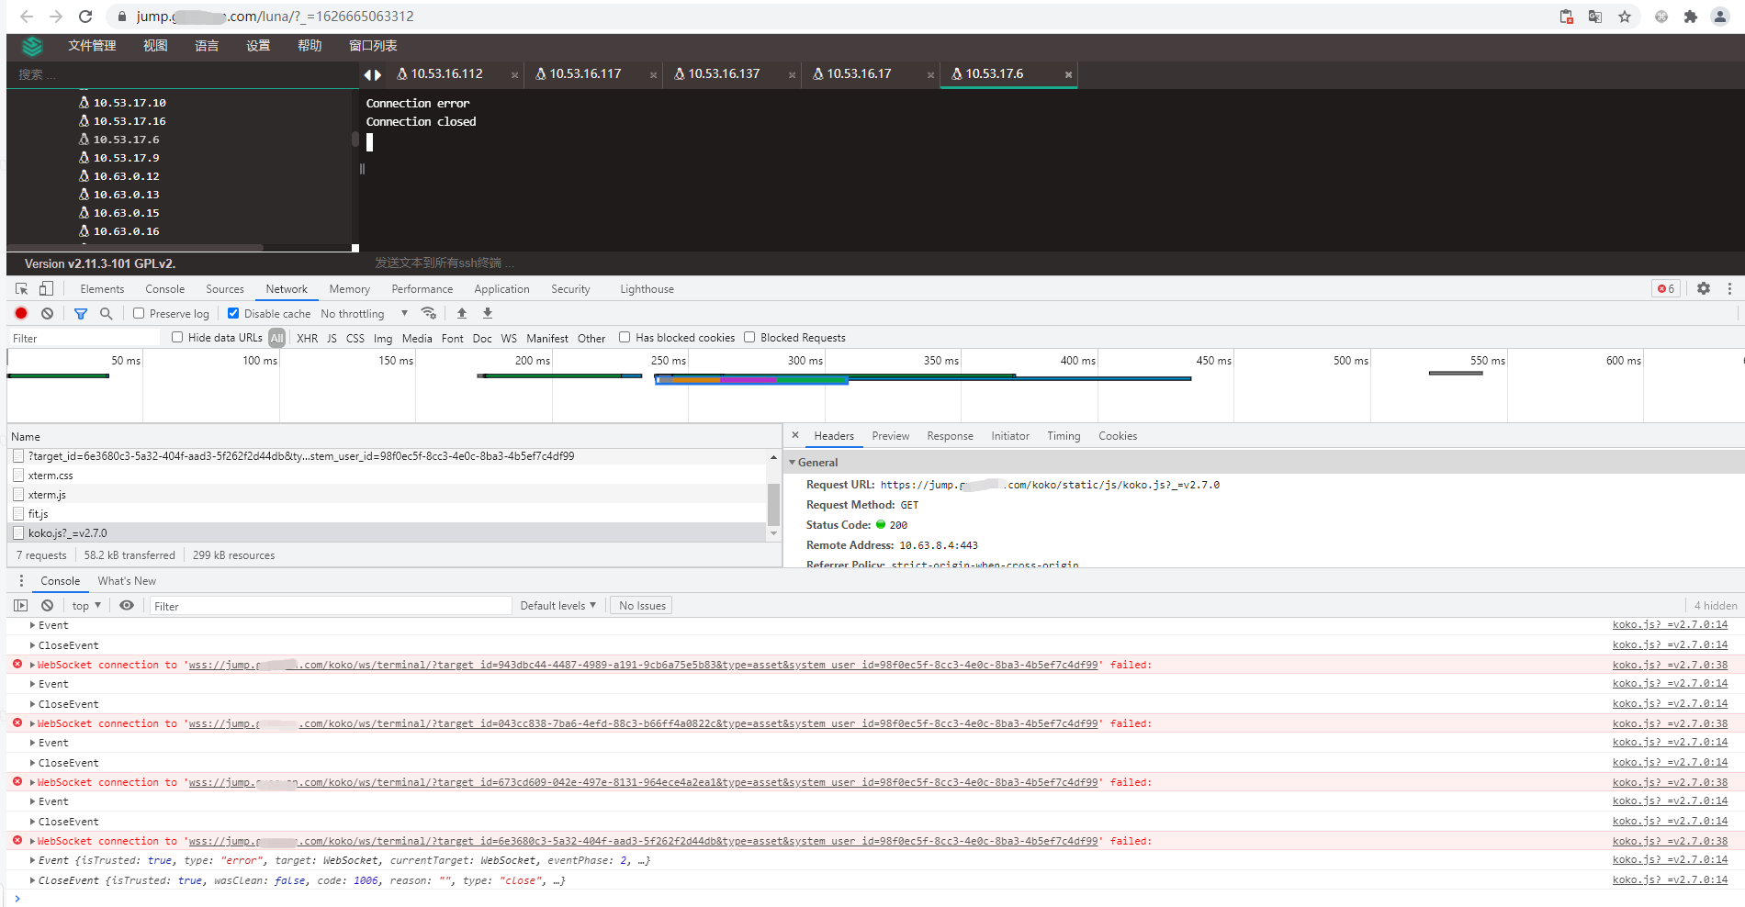Viewport: 1745px width, 907px height.
Task: Expand the first Event console entry
Action: 33,625
